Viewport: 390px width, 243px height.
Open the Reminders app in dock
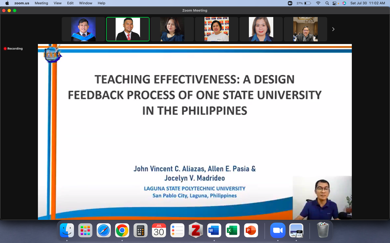(177, 230)
